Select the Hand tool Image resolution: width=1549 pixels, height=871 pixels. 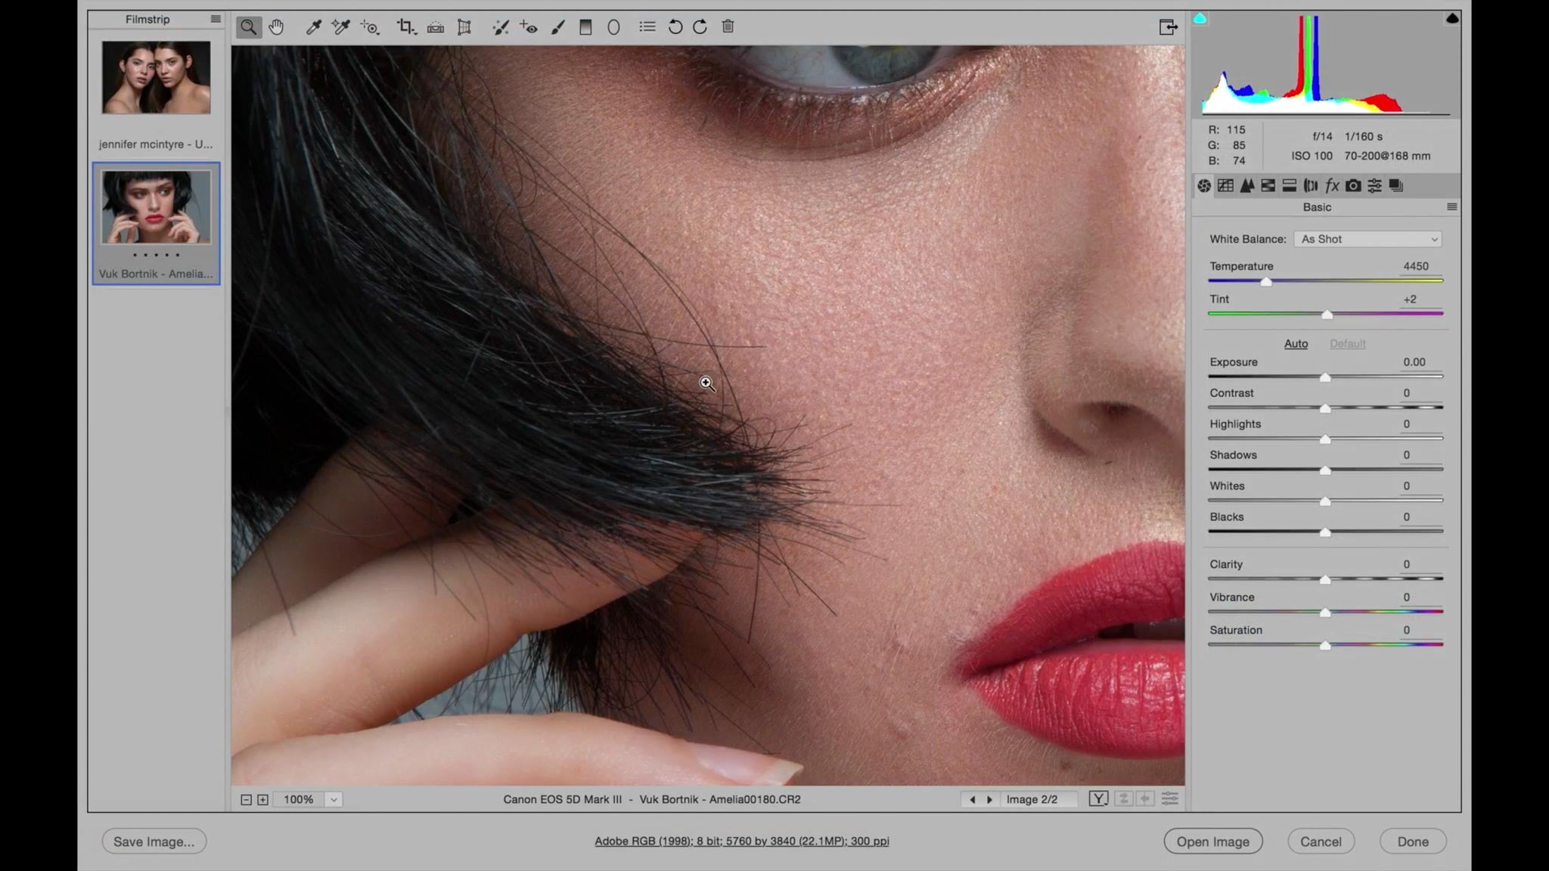pos(276,27)
